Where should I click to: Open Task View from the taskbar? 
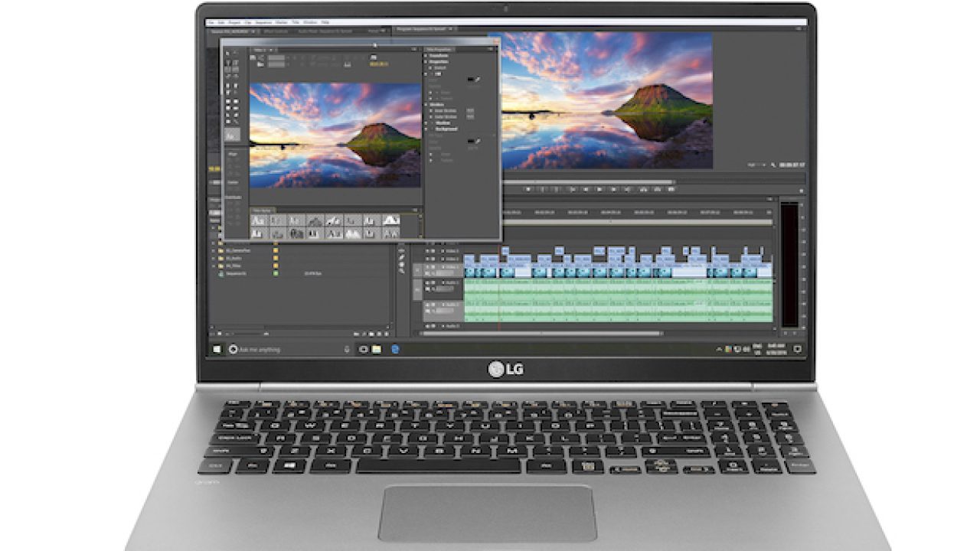(364, 350)
